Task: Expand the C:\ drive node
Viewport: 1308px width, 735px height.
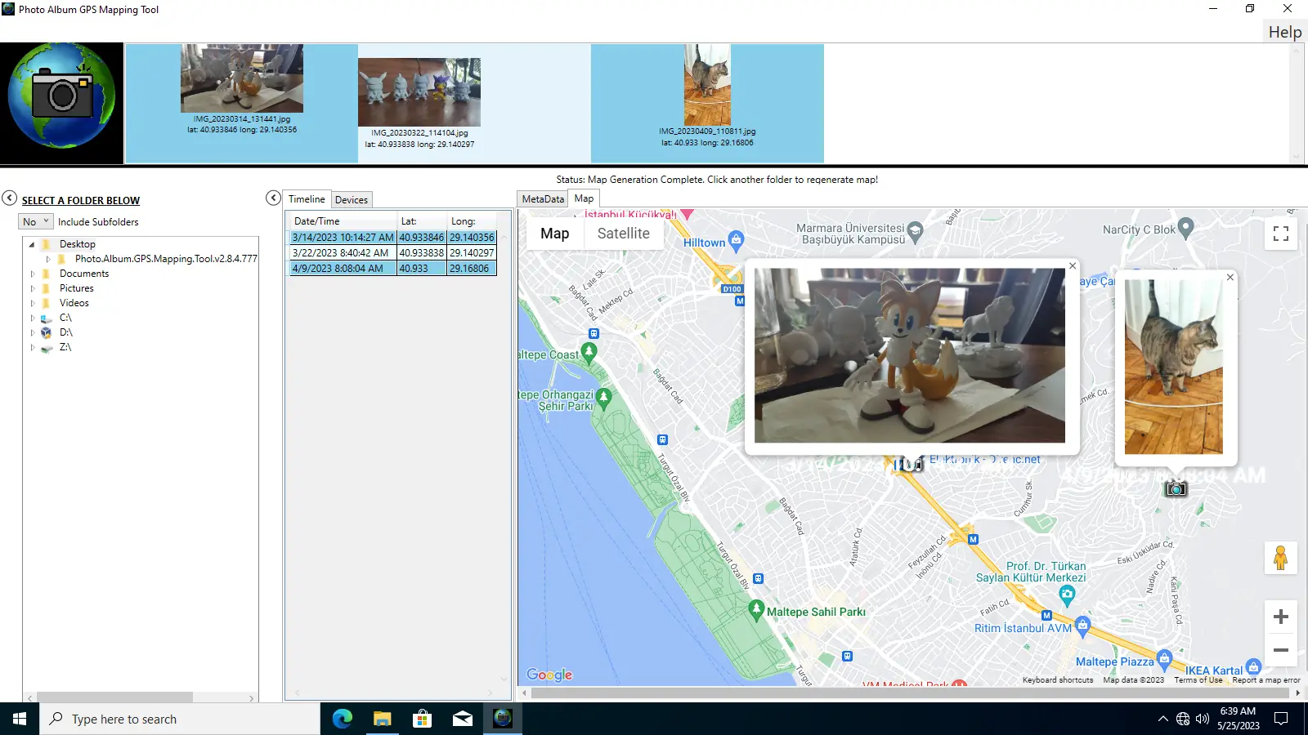Action: click(33, 318)
